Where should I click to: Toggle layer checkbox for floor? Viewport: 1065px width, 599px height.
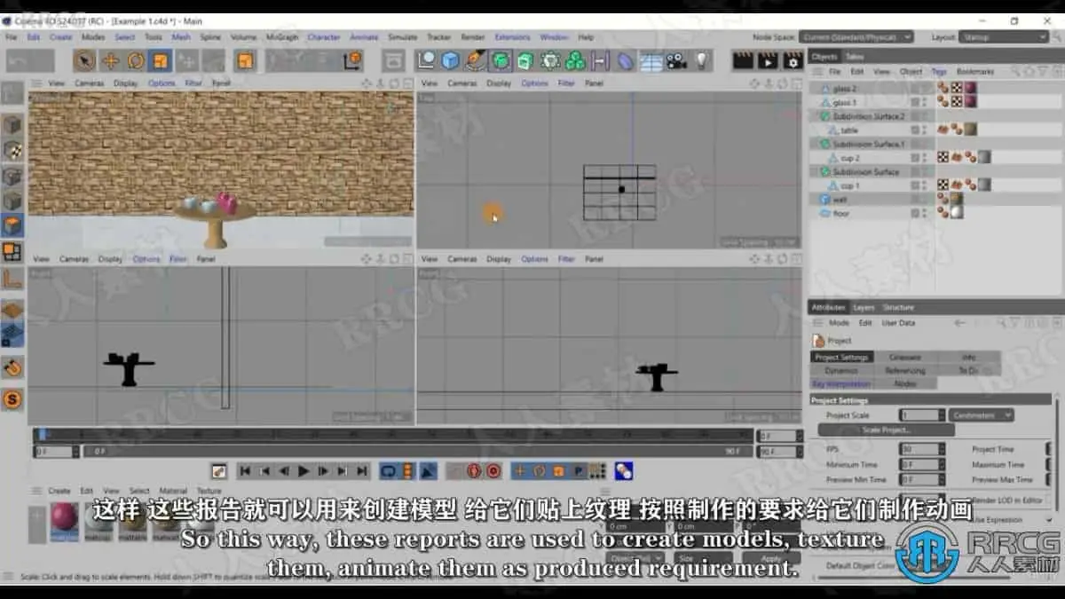click(x=915, y=214)
